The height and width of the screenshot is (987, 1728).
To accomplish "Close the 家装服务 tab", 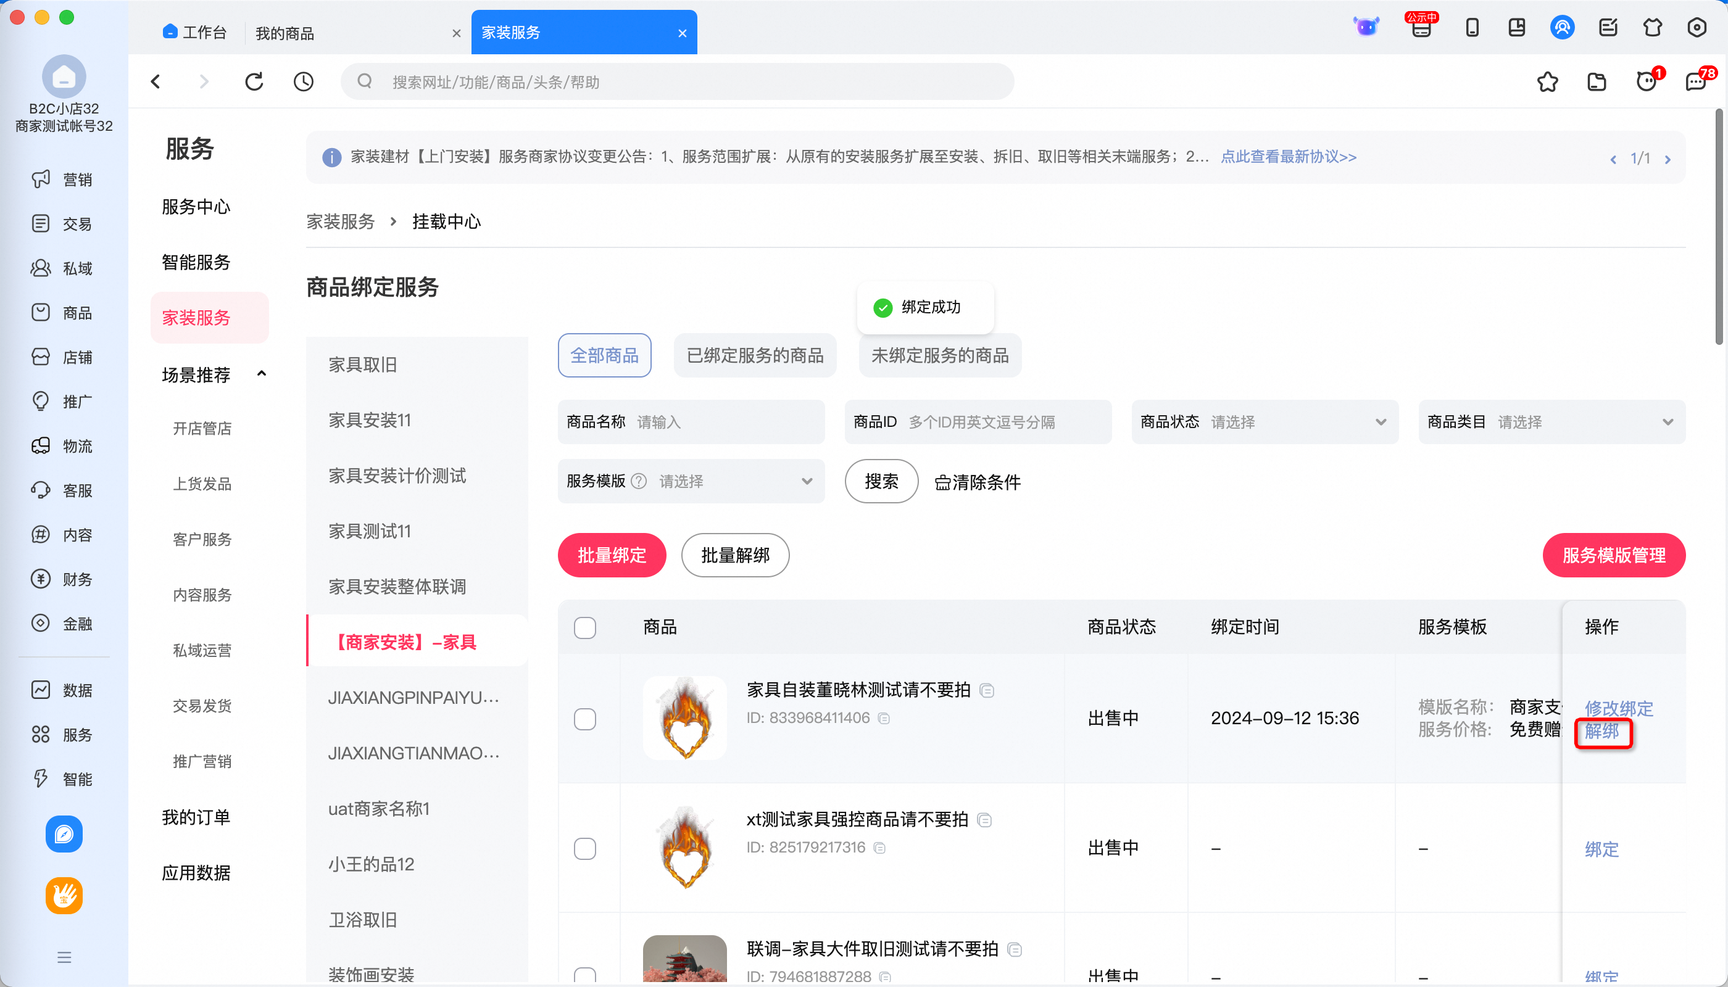I will click(682, 33).
